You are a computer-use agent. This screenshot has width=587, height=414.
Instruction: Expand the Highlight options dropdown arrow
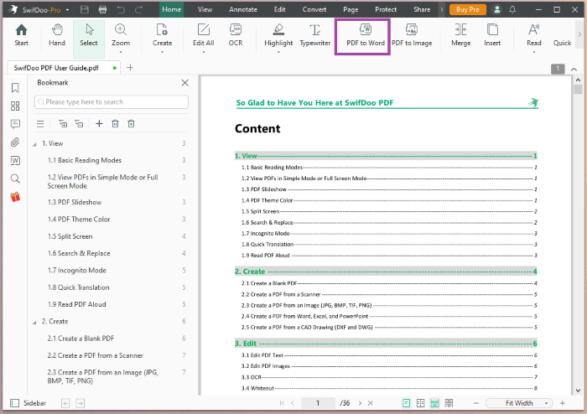click(x=278, y=52)
